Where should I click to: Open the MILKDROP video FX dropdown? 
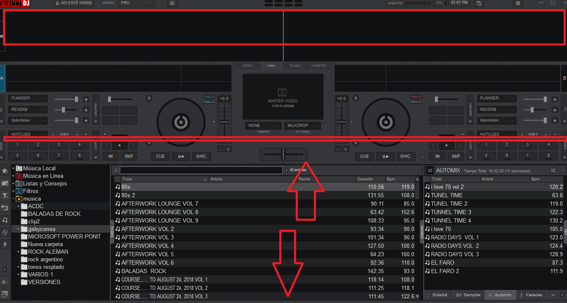[303, 126]
